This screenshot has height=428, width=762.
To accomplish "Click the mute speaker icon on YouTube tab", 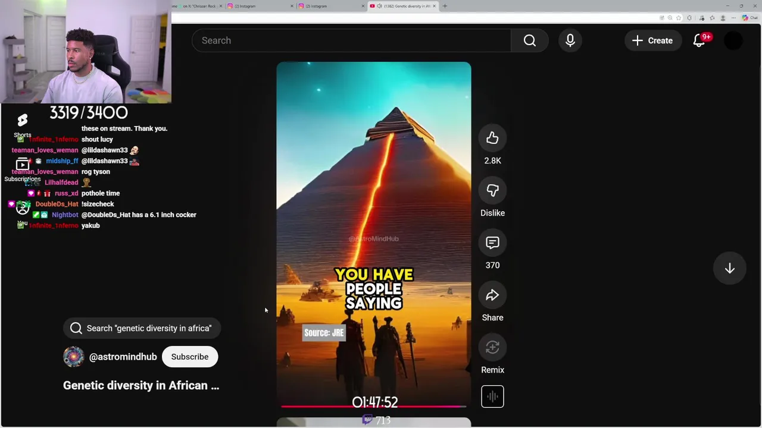I will 379,6.
